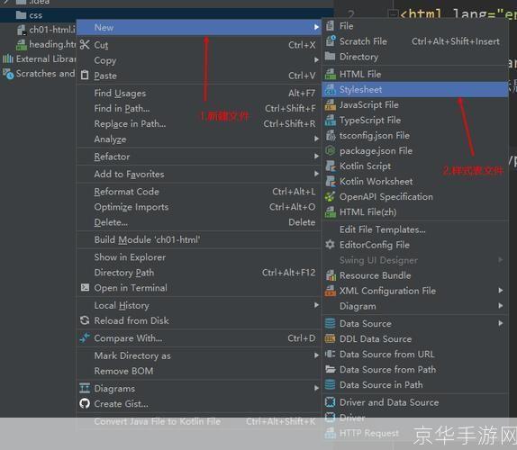Image resolution: width=517 pixels, height=450 pixels.
Task: Click the OpenAPI Specification icon
Action: 330,197
